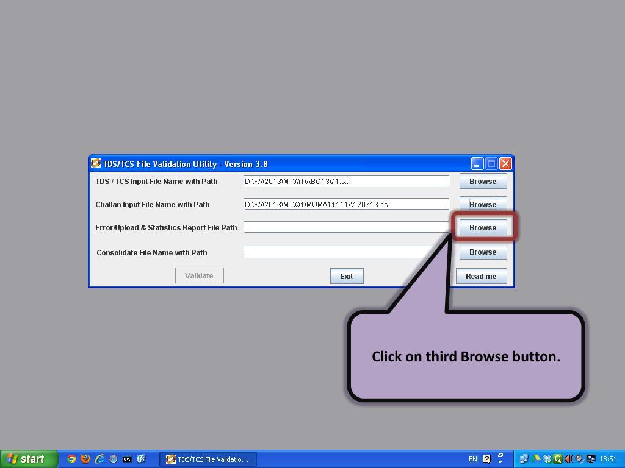Viewport: 625px width, 468px height.
Task: Click the Exit button
Action: point(347,276)
